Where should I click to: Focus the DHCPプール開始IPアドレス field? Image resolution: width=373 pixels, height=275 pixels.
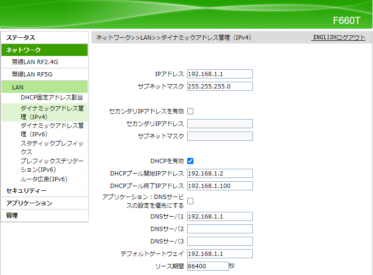pyautogui.click(x=220, y=173)
